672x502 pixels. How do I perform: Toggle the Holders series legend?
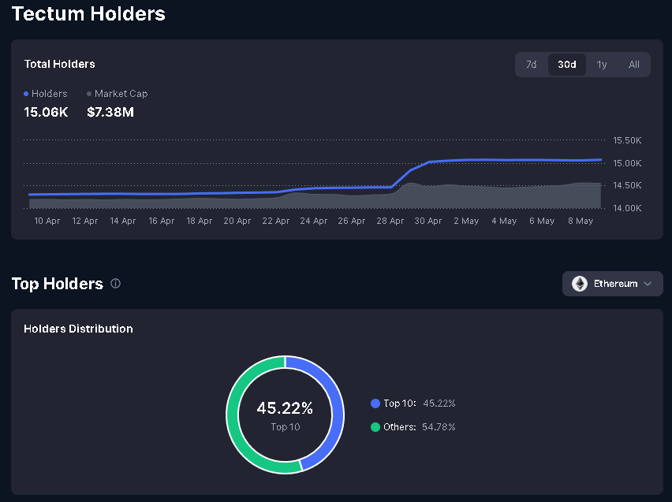[46, 93]
